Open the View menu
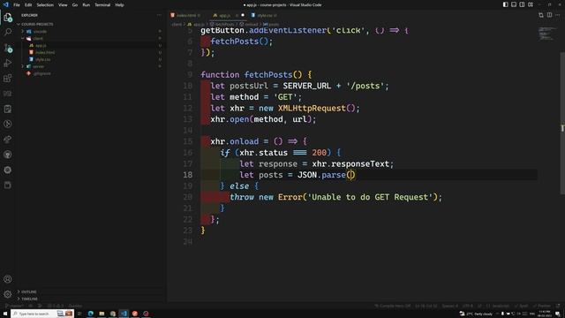 [63, 5]
